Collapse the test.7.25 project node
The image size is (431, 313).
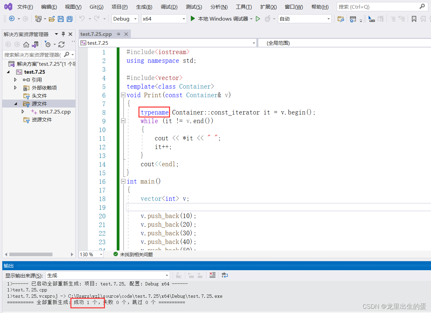point(8,72)
